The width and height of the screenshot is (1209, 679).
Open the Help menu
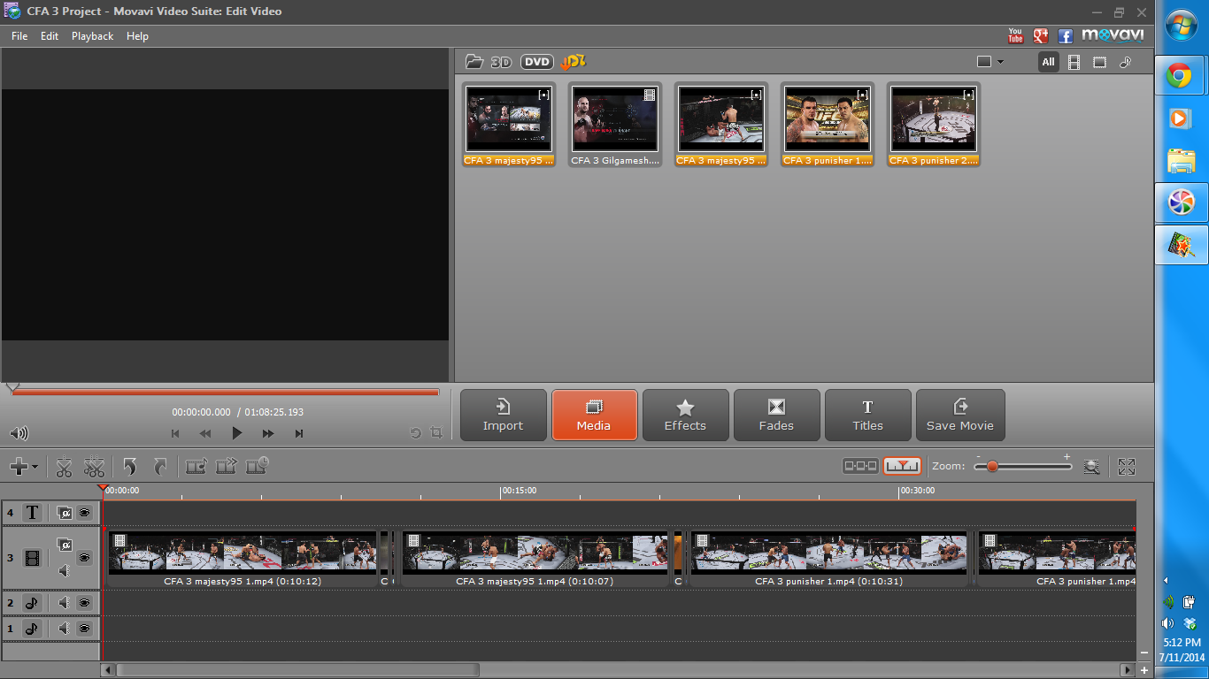pyautogui.click(x=137, y=36)
